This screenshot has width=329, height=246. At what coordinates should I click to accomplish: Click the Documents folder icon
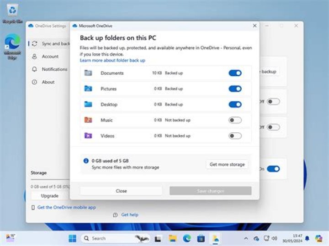coord(88,73)
